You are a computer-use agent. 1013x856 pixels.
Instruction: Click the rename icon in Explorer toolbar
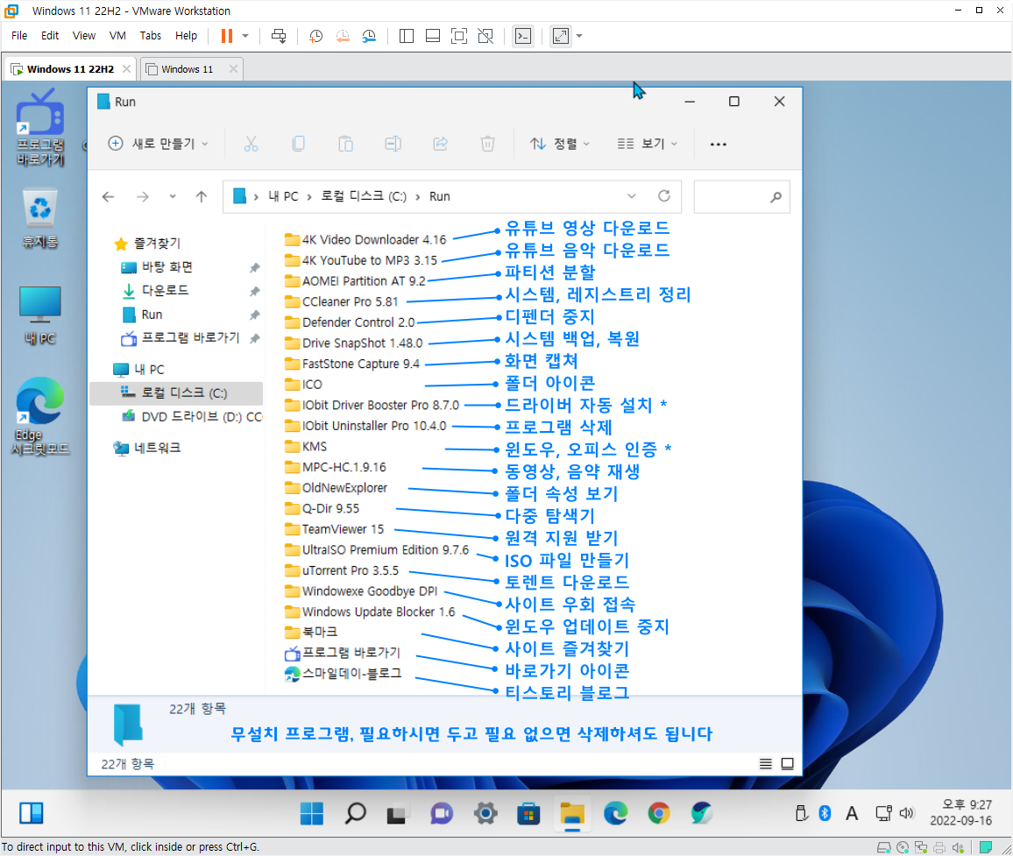tap(393, 144)
